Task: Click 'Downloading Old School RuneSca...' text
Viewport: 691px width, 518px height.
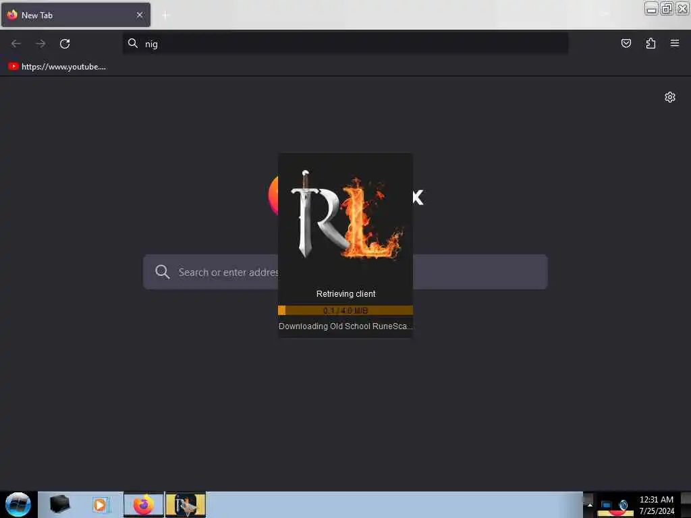Action: pos(345,326)
